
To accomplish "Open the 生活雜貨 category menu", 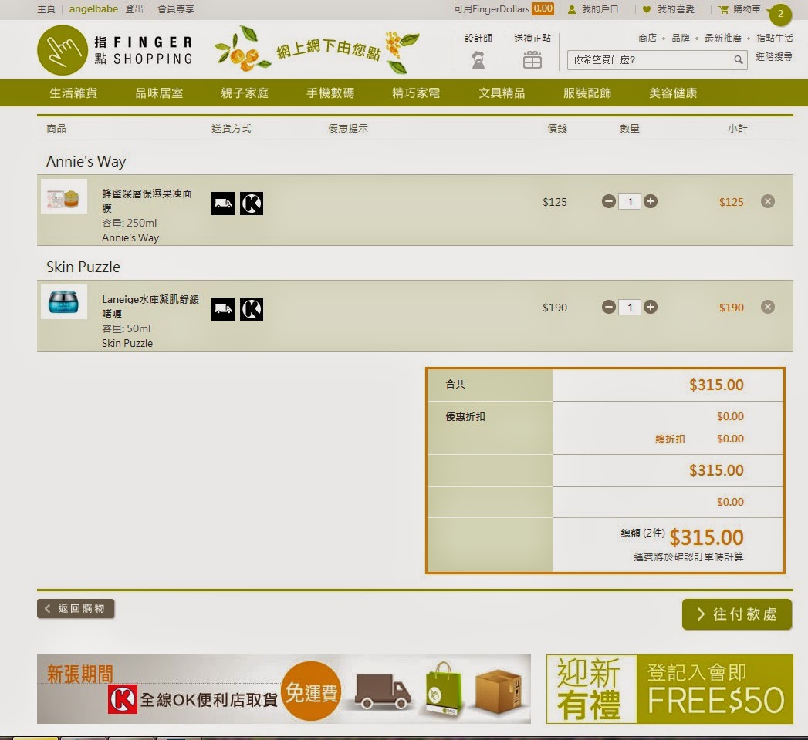I will coord(73,92).
